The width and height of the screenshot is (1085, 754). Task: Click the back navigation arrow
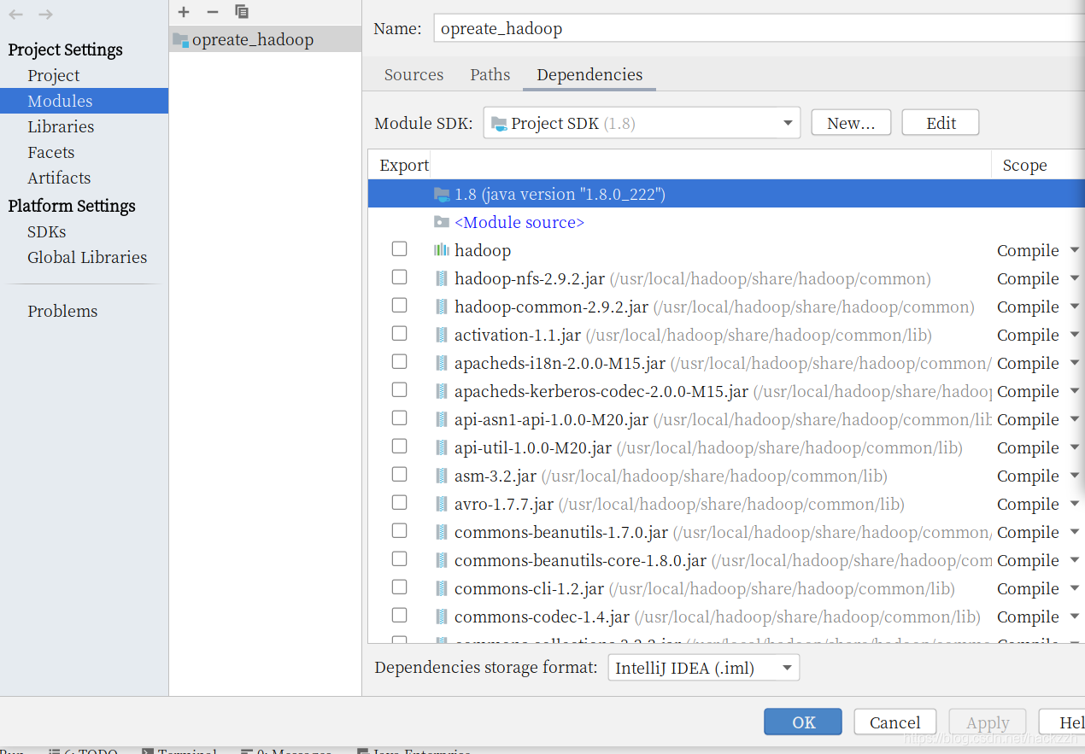[15, 15]
